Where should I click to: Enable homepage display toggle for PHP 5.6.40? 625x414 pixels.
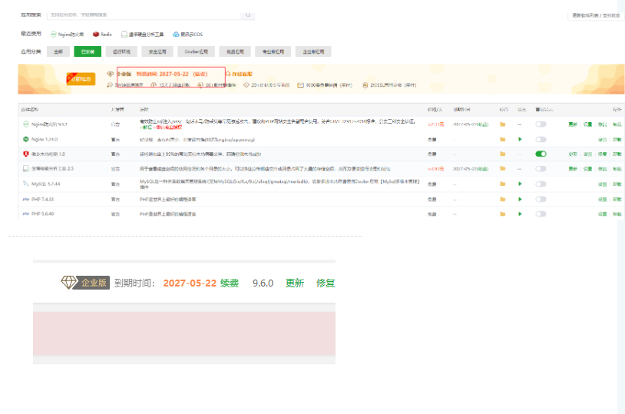tap(541, 214)
